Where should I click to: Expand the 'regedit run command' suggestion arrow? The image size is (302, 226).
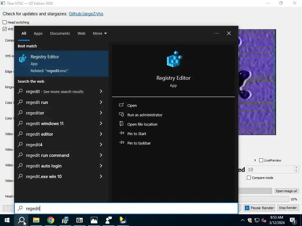click(101, 155)
